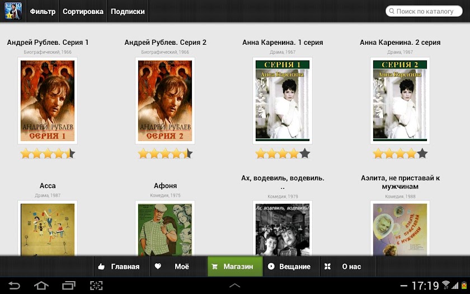Click shopping cart icon on Магазин tab
This screenshot has height=294, width=470.
click(x=214, y=267)
